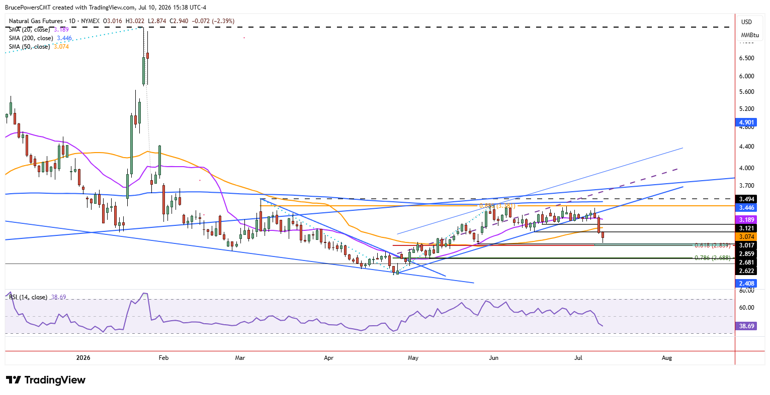Click the 4.400 price axis tick
770x395 pixels.
(x=746, y=147)
